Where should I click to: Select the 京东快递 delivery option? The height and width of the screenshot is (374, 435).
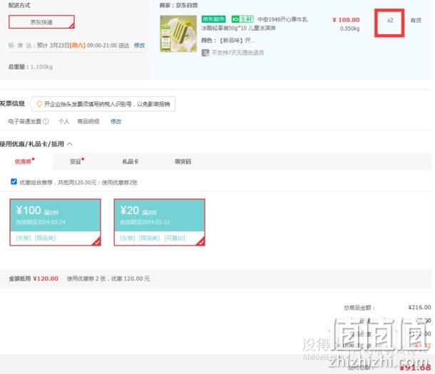[x=41, y=22]
